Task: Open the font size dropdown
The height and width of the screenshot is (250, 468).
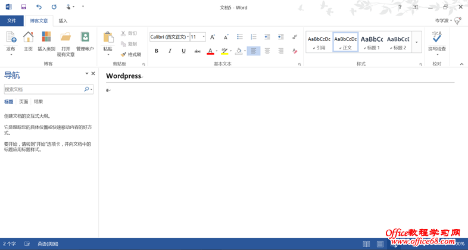Action: 204,37
